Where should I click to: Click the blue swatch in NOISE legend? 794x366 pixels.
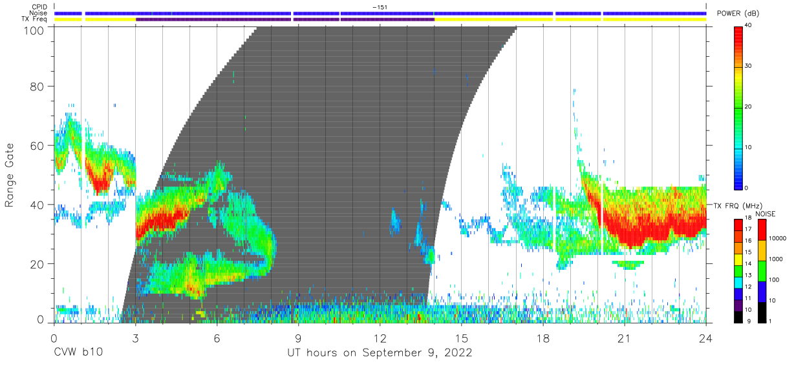click(x=761, y=292)
